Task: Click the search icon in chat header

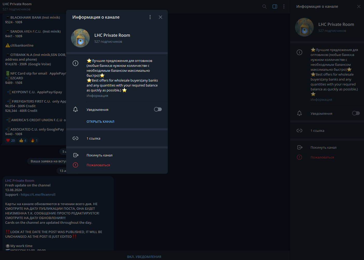Action: [x=264, y=6]
